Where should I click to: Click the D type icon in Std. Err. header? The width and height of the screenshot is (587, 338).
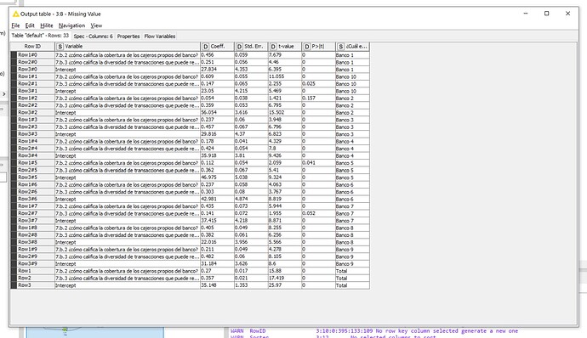coord(239,47)
